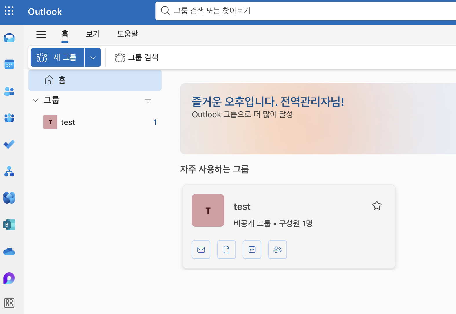Open Calendar from the left sidebar

(9, 64)
